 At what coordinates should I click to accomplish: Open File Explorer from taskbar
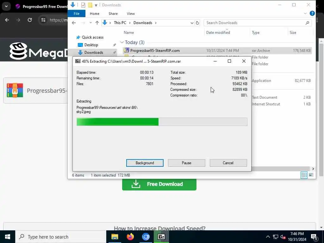tap(115, 237)
